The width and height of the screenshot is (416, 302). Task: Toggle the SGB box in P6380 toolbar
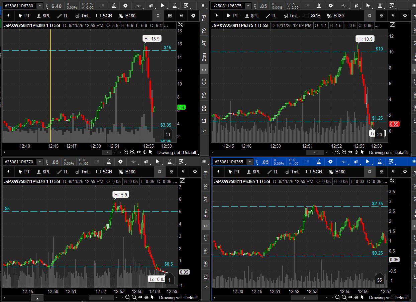click(x=104, y=16)
